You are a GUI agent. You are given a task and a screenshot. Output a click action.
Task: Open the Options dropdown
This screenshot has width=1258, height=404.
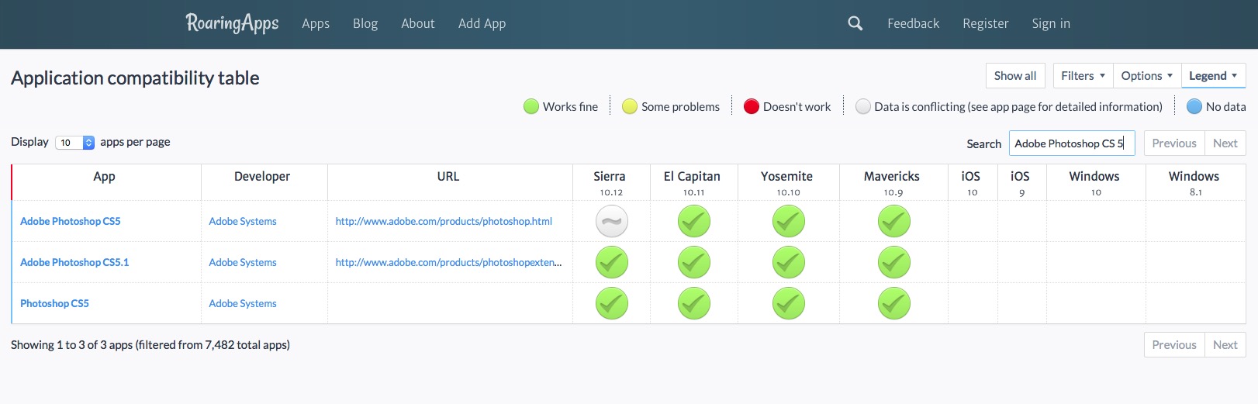[x=1146, y=75]
